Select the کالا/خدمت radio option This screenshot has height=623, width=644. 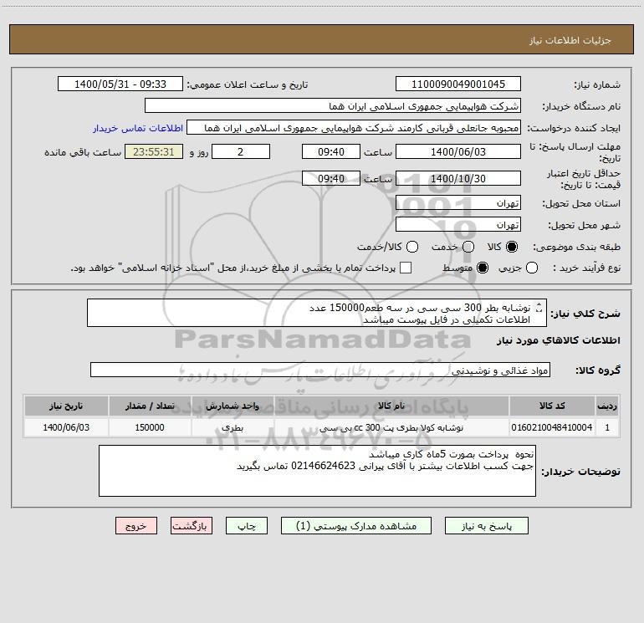[x=412, y=247]
